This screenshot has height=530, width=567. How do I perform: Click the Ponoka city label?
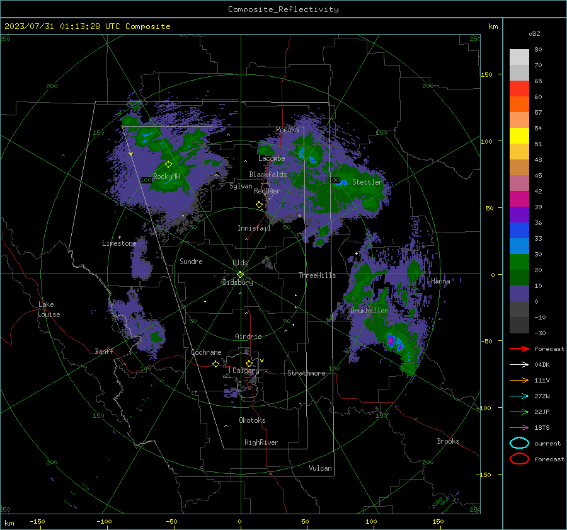click(x=287, y=130)
